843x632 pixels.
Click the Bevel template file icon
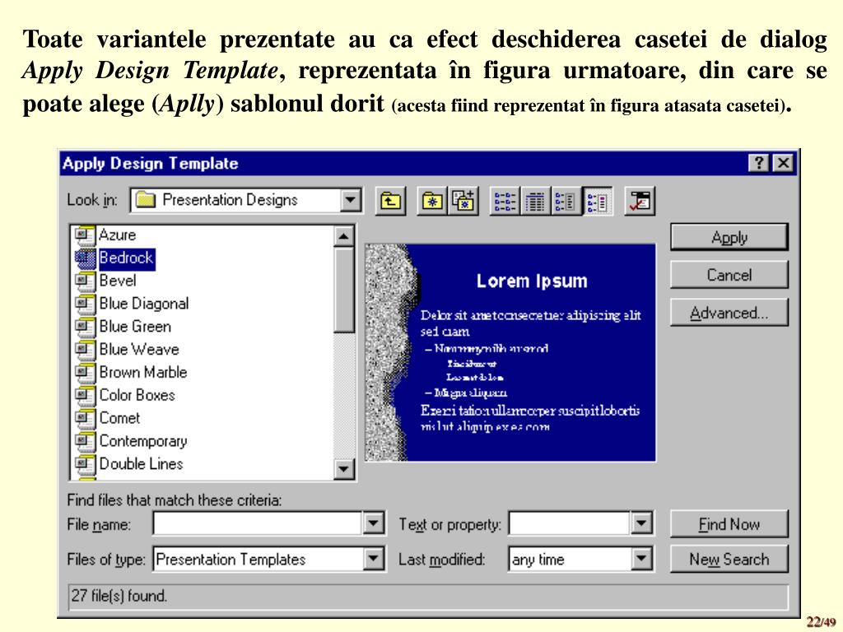pyautogui.click(x=85, y=281)
